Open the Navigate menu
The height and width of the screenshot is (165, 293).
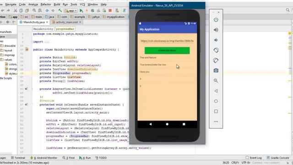pos(11,4)
